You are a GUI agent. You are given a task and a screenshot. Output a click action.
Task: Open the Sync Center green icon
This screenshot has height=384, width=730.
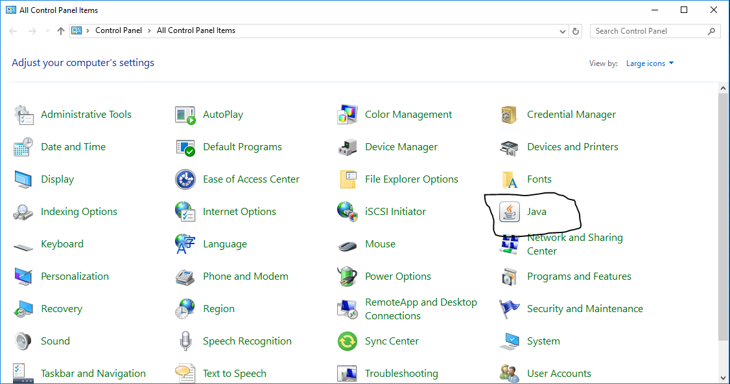pos(347,342)
